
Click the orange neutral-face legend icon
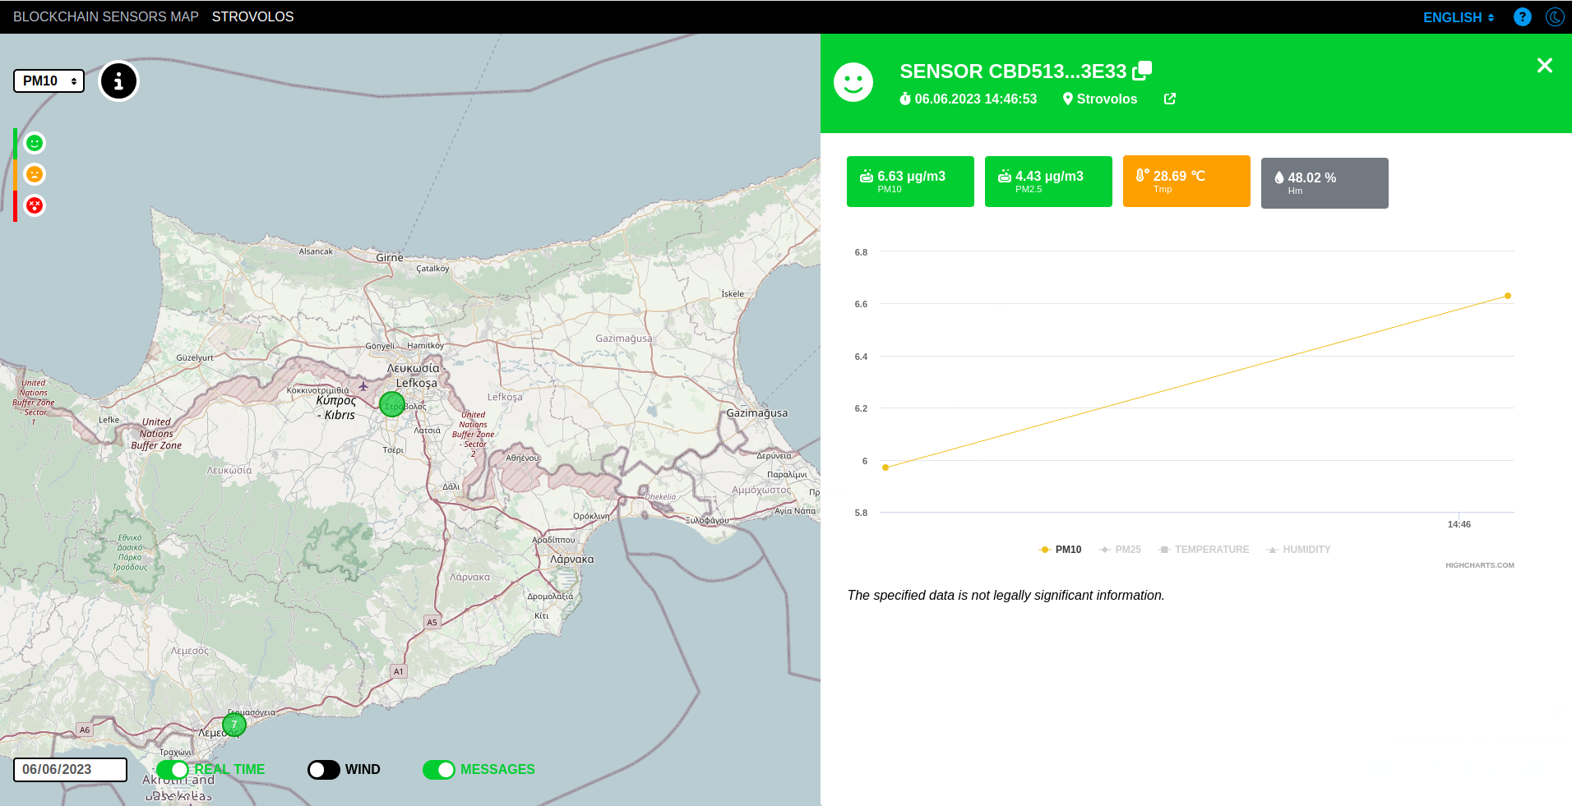34,174
